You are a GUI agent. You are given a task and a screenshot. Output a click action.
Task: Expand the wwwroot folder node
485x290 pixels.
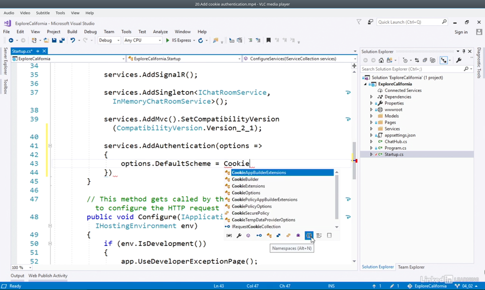[372, 109]
